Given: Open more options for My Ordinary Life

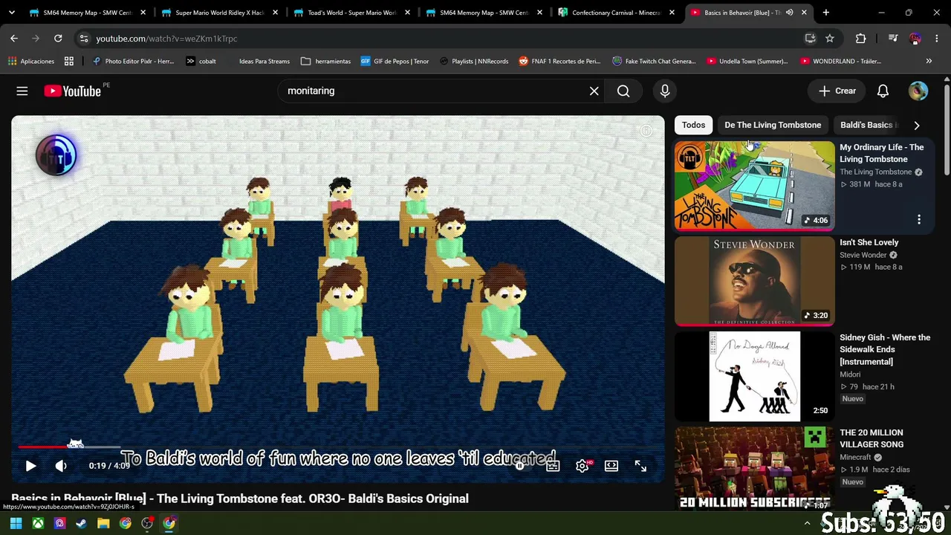Looking at the screenshot, I should click(x=919, y=219).
